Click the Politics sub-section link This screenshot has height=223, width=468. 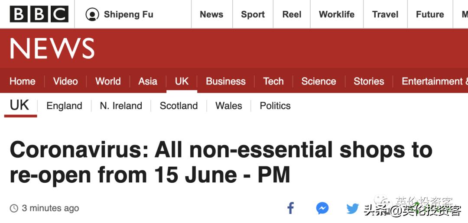pos(275,106)
